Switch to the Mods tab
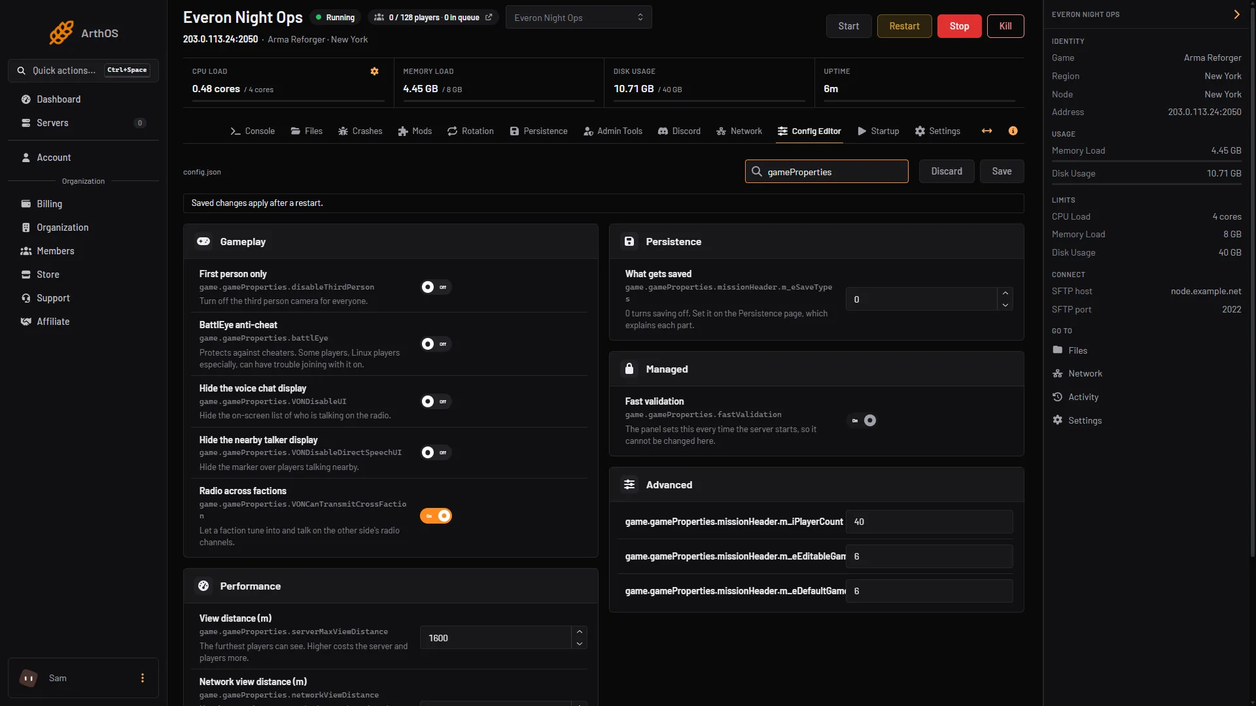 [415, 131]
